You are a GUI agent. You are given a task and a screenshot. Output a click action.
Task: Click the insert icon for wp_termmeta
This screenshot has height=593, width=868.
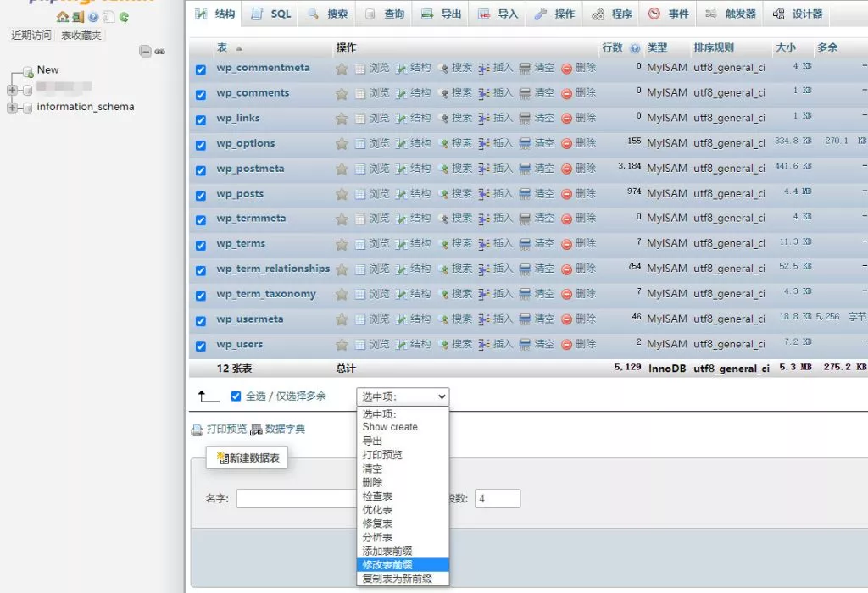point(484,219)
